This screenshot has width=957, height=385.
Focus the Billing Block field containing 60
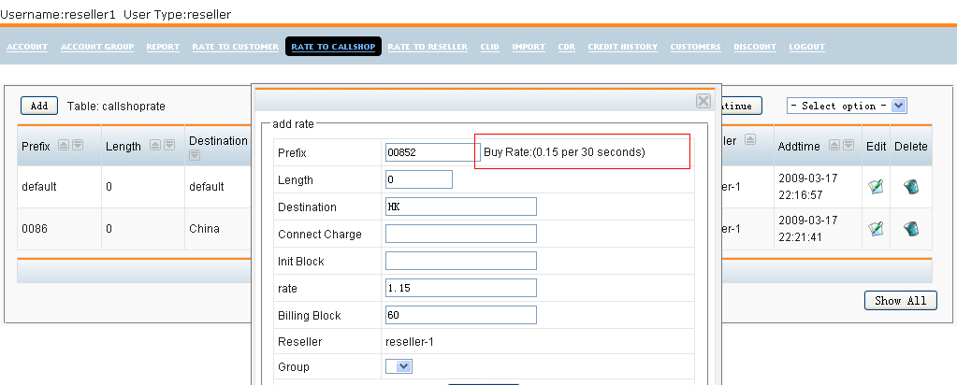(461, 315)
